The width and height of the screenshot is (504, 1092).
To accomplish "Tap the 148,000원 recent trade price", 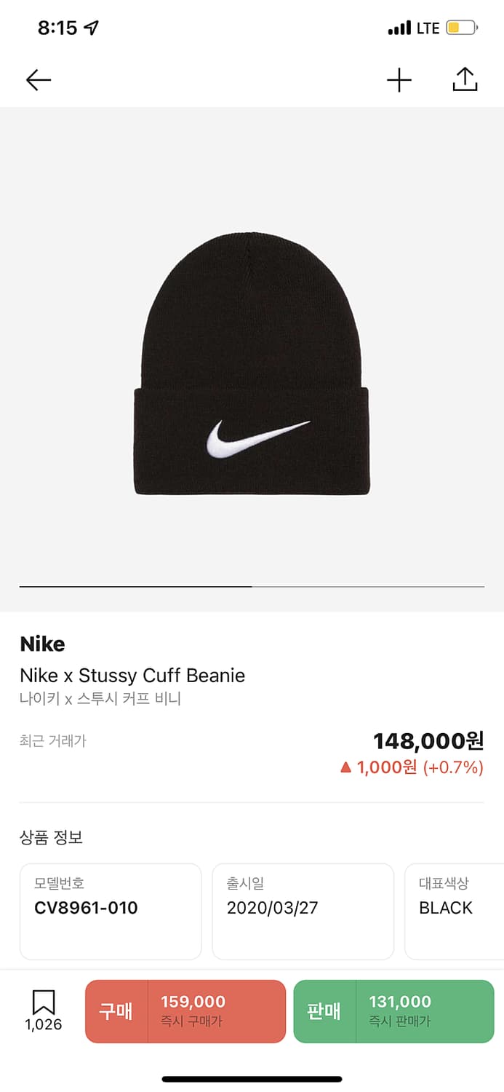I will (428, 741).
